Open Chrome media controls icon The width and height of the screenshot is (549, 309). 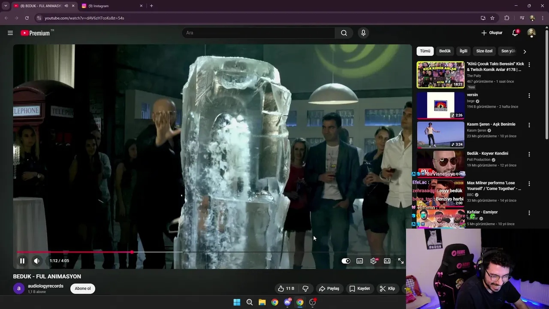[522, 18]
